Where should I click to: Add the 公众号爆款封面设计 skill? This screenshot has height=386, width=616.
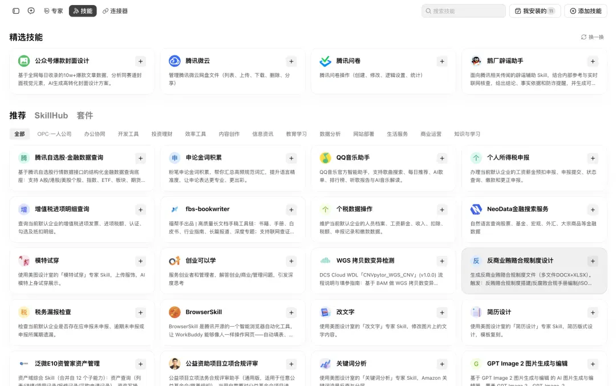pos(141,61)
